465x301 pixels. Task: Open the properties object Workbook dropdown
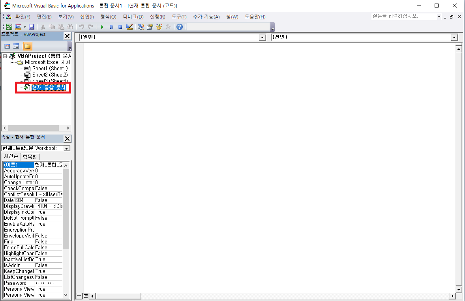pos(67,148)
